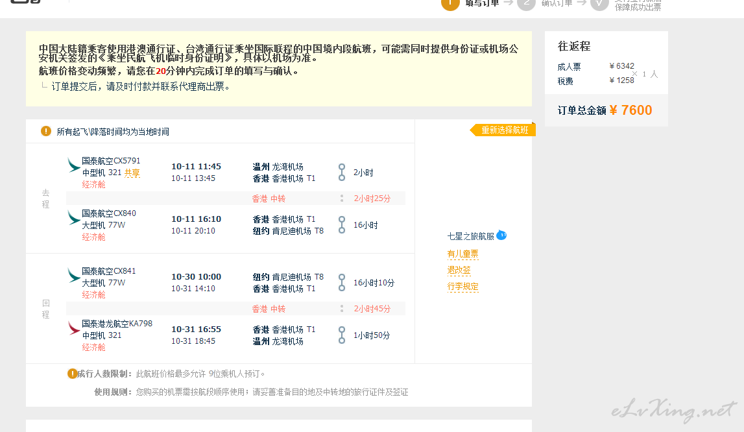Click the route icon beside the 16小时10分 duration
Screen dimensions: 744x432
click(x=342, y=282)
